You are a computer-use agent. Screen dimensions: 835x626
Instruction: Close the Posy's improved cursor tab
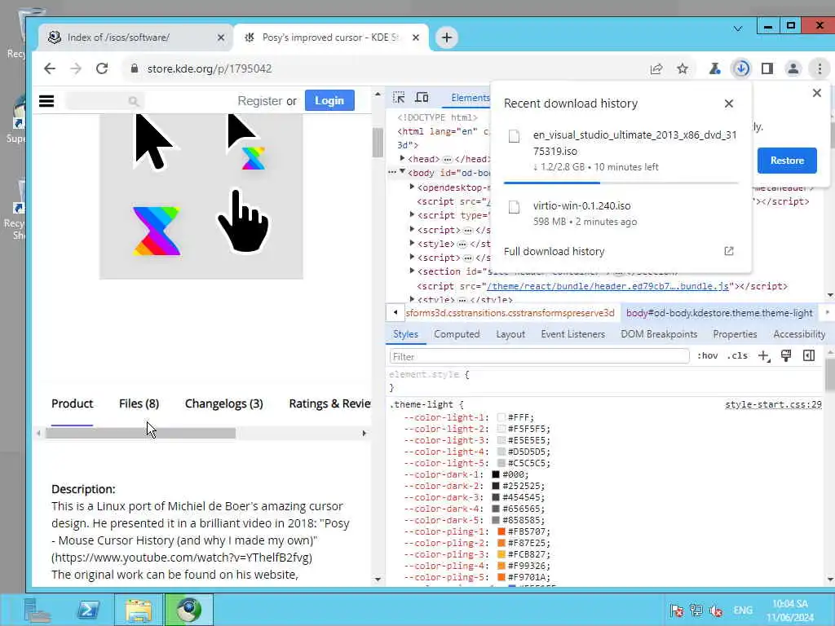[x=416, y=37]
